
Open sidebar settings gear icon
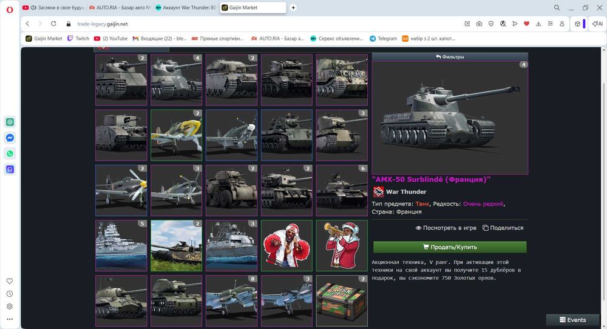pyautogui.click(x=10, y=306)
